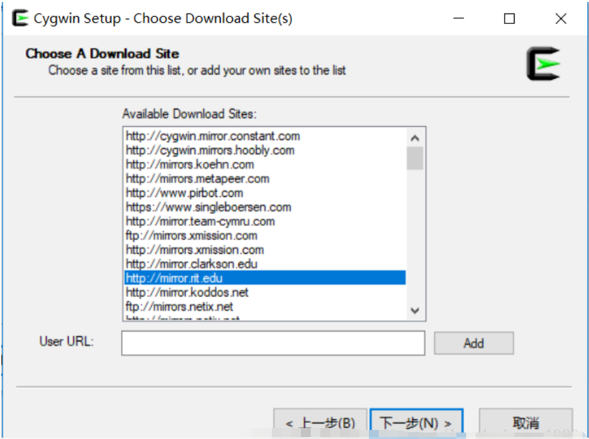This screenshot has width=589, height=439.
Task: Click the Cygwin logo in header
Action: pyautogui.click(x=542, y=64)
